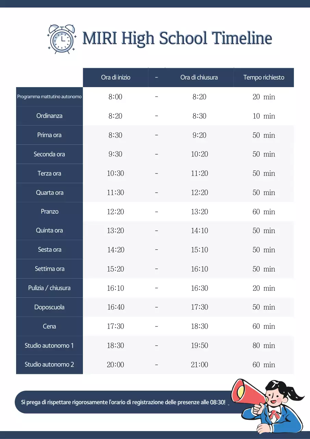The width and height of the screenshot is (310, 439).
Task: Click the Settima ora row label
Action: point(49,269)
